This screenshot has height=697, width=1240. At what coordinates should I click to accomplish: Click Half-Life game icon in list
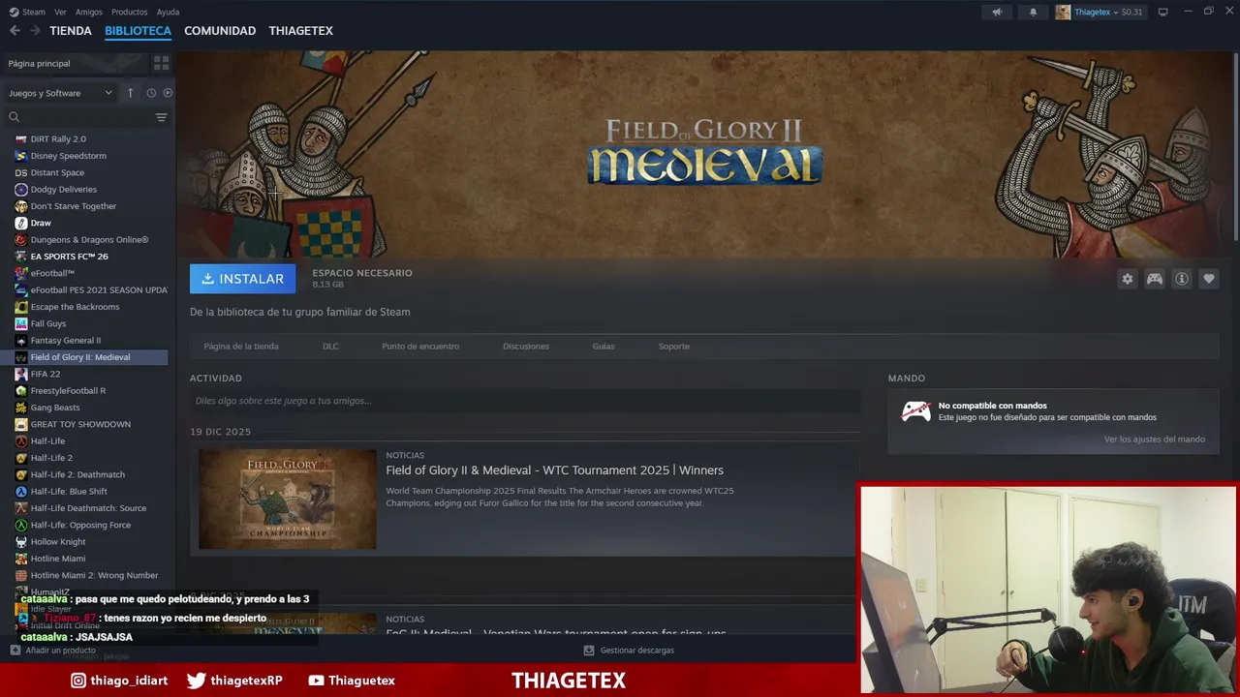coord(21,440)
